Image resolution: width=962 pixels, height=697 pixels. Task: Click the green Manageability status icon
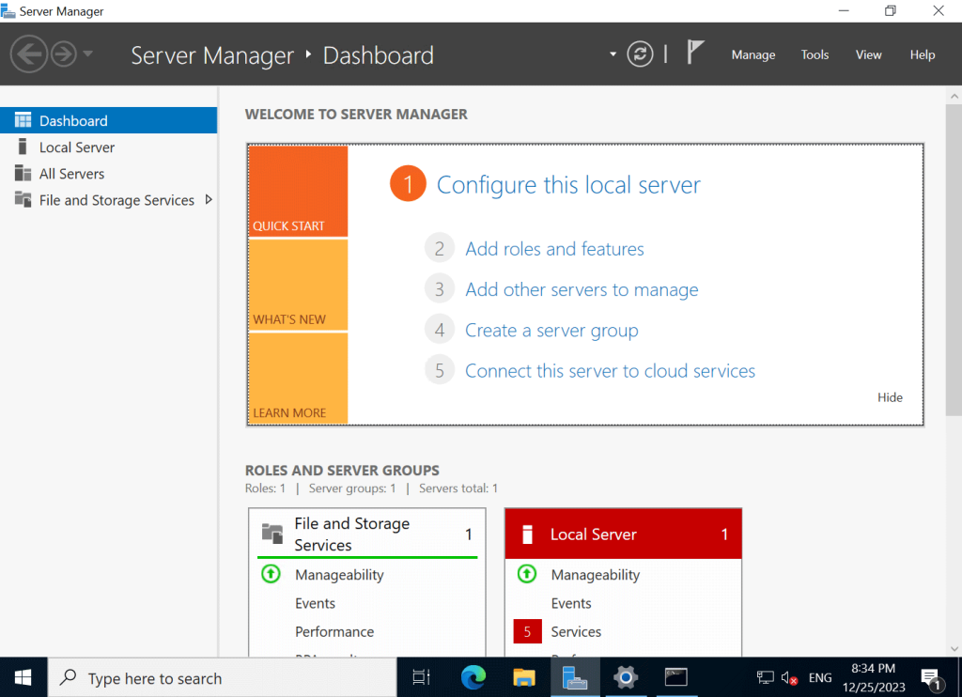coord(270,574)
